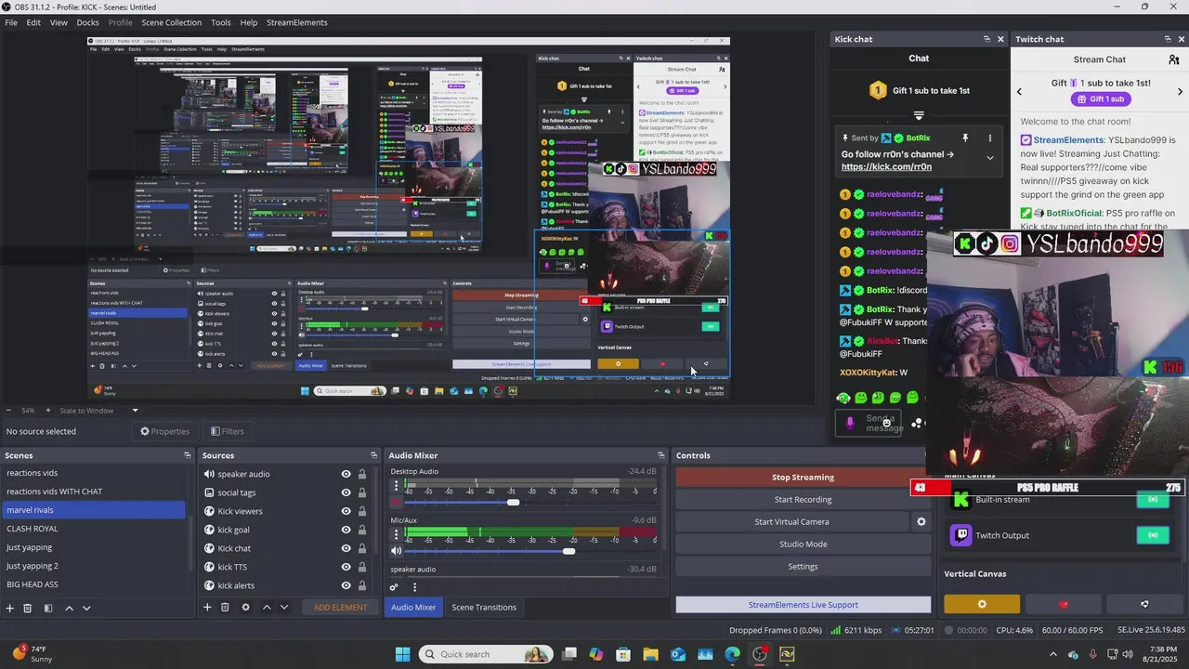The image size is (1189, 669).
Task: Move selected scene up arrow
Action: (69, 608)
